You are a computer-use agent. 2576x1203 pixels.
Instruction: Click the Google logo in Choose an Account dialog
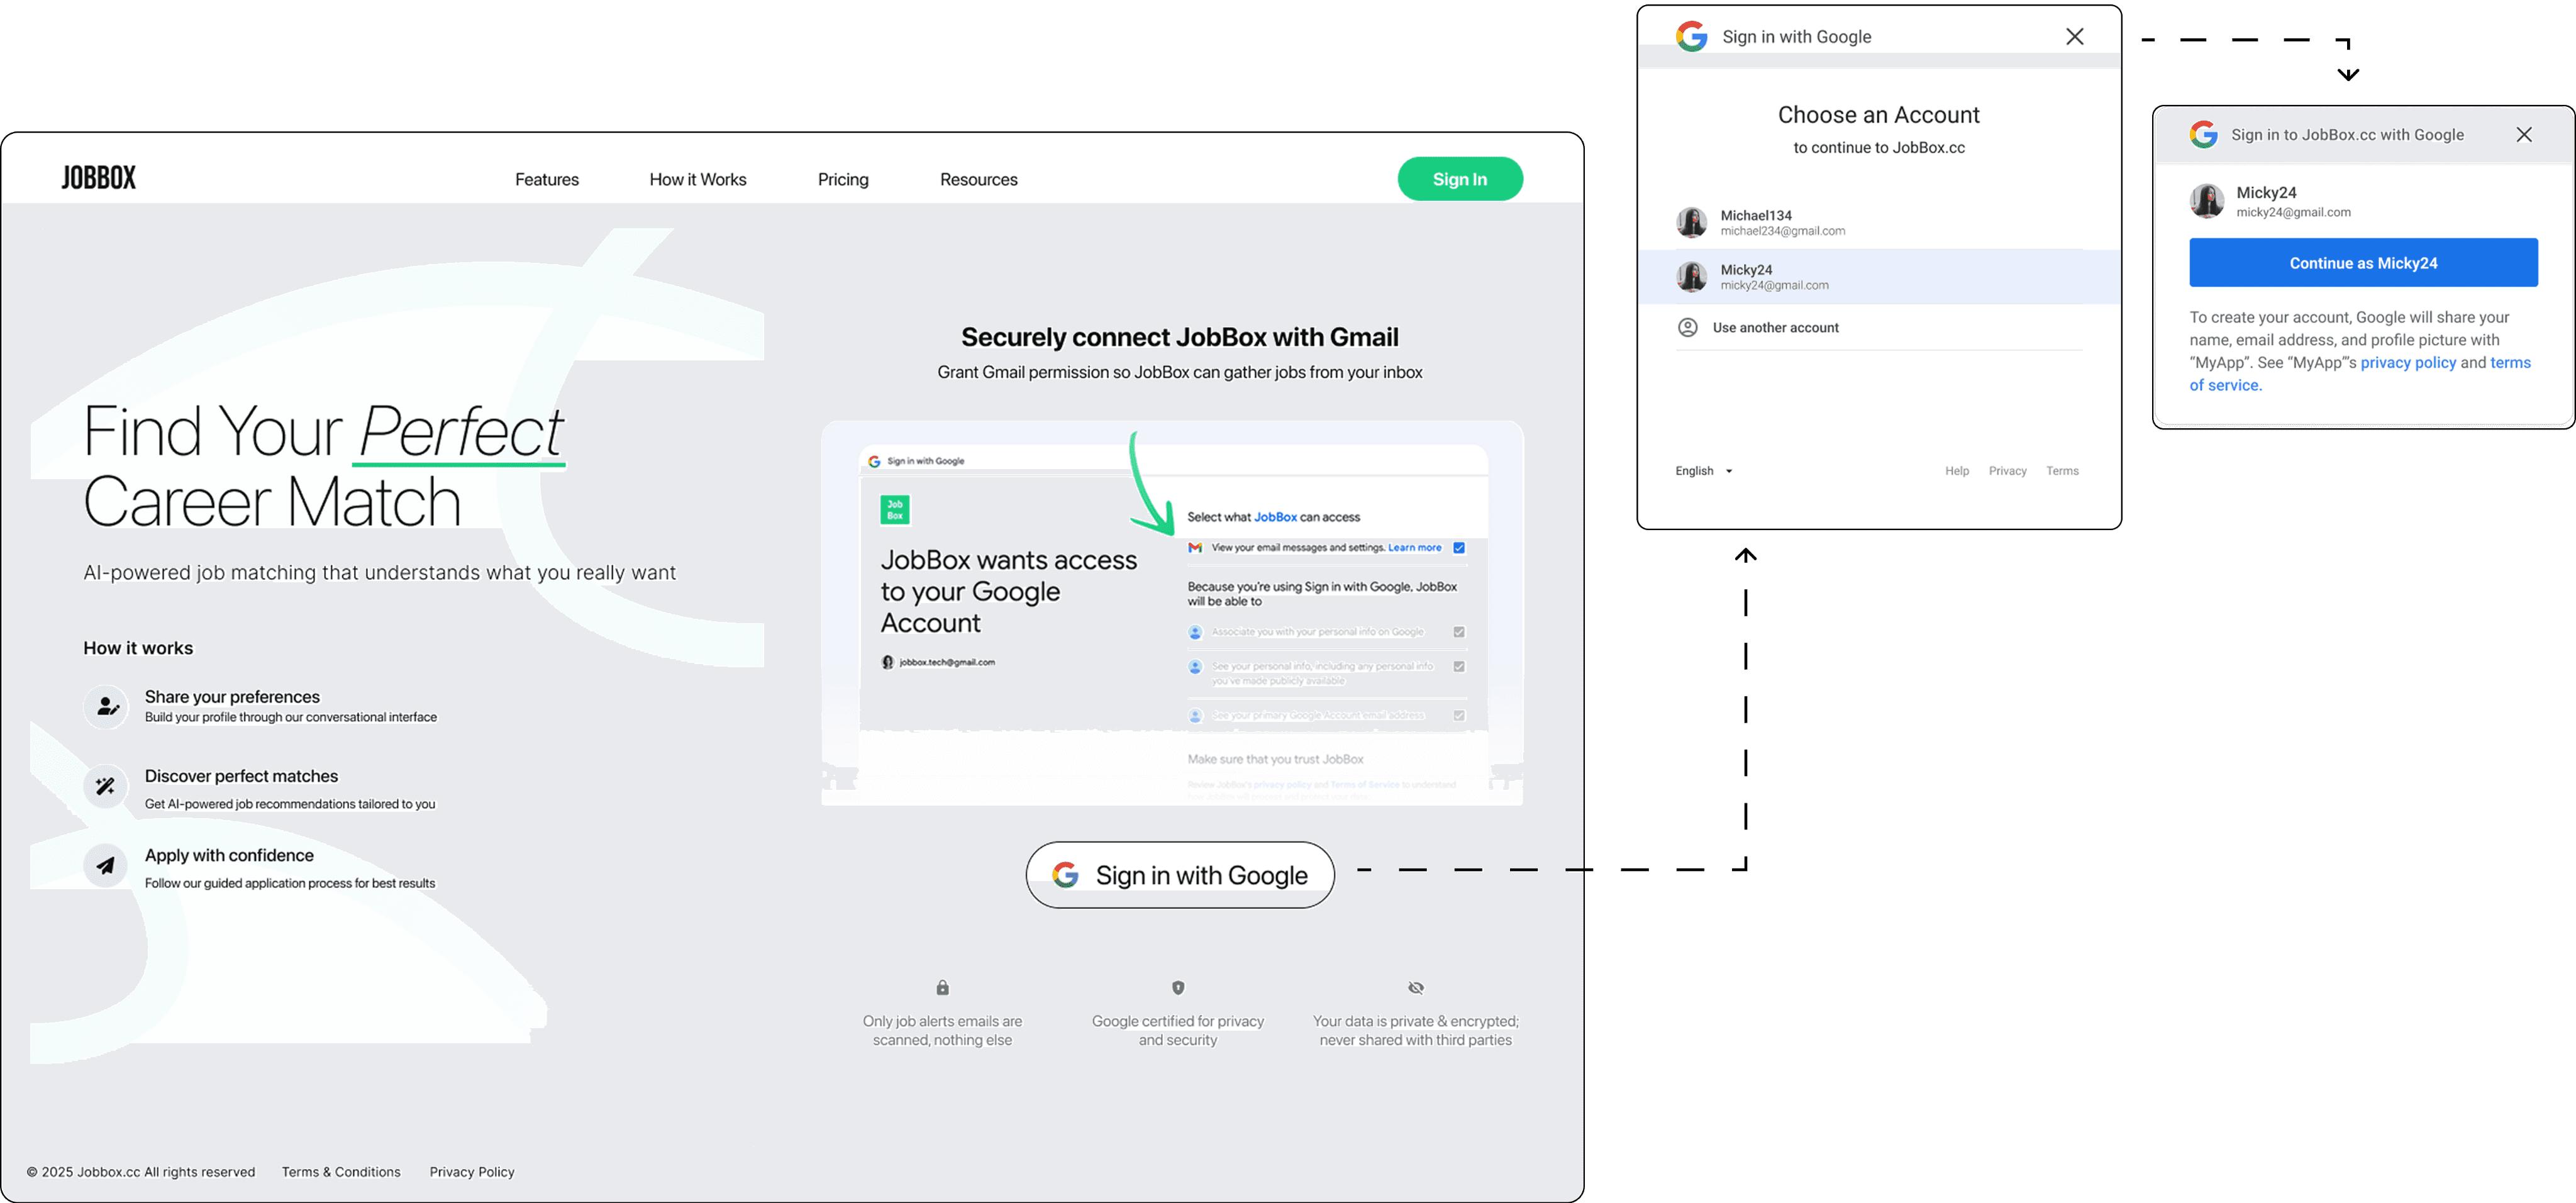pyautogui.click(x=1692, y=37)
